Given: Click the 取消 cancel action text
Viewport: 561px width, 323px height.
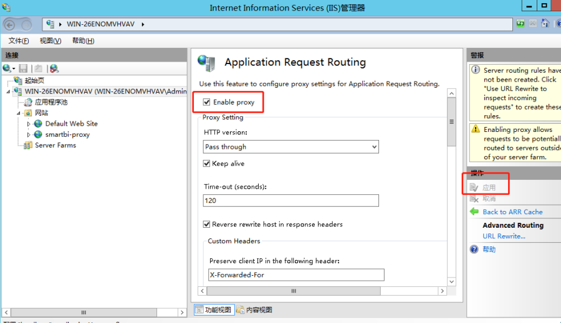Looking at the screenshot, I should [489, 199].
